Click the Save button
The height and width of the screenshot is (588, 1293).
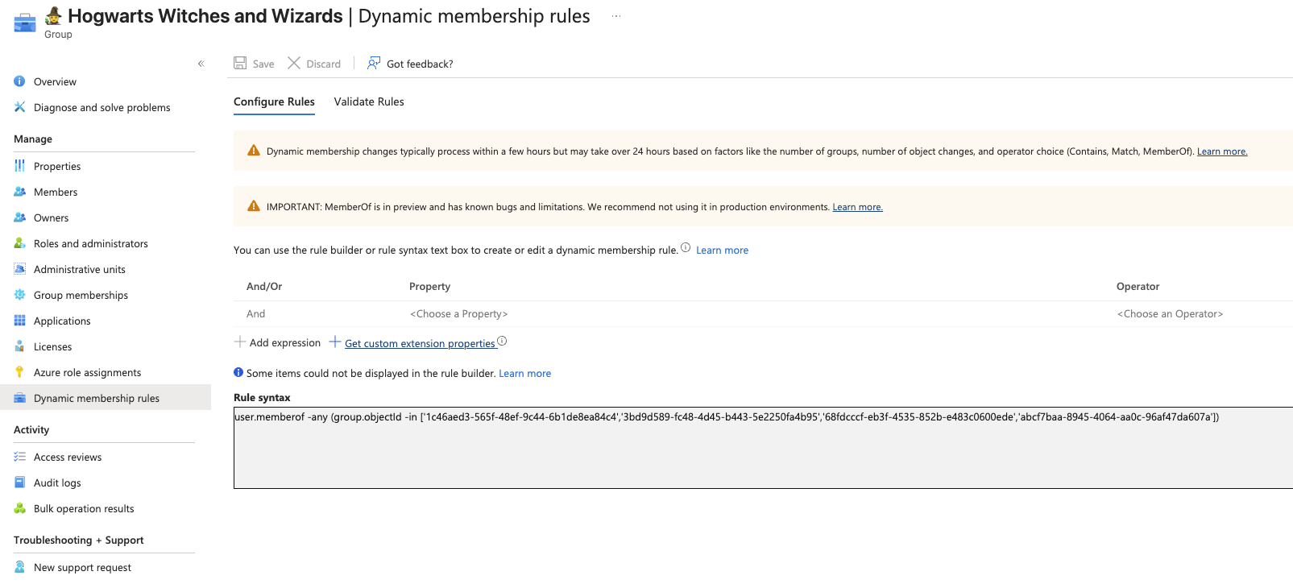[x=254, y=64]
